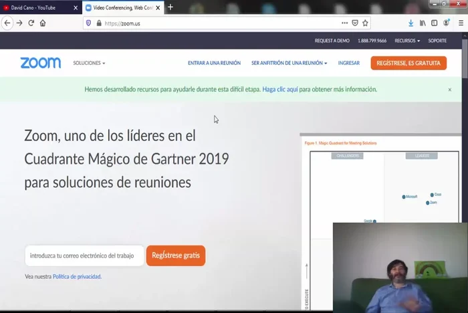The image size is (468, 313).
Task: Click Ingresar to sign in
Action: point(348,63)
